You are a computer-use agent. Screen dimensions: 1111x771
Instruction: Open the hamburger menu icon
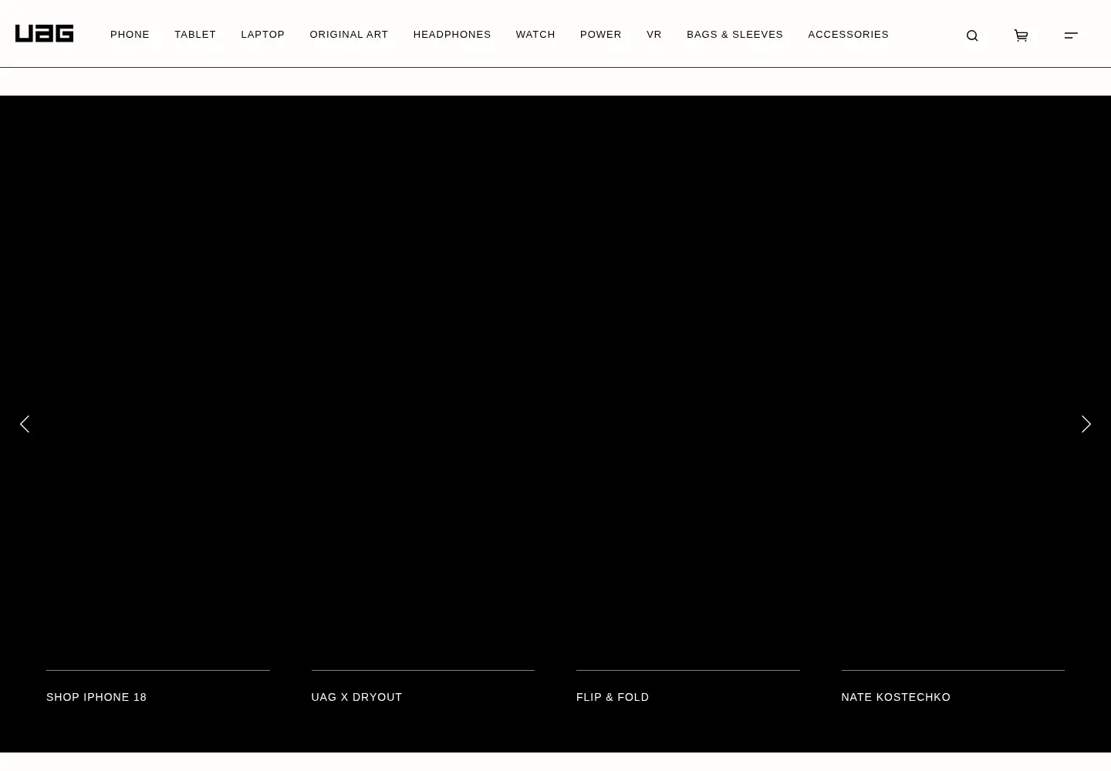[1071, 35]
